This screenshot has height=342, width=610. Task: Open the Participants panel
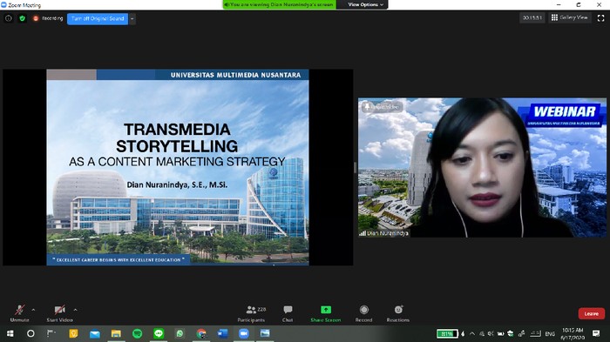pos(251,313)
